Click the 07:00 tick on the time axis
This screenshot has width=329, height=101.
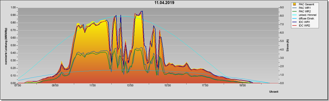18,86
